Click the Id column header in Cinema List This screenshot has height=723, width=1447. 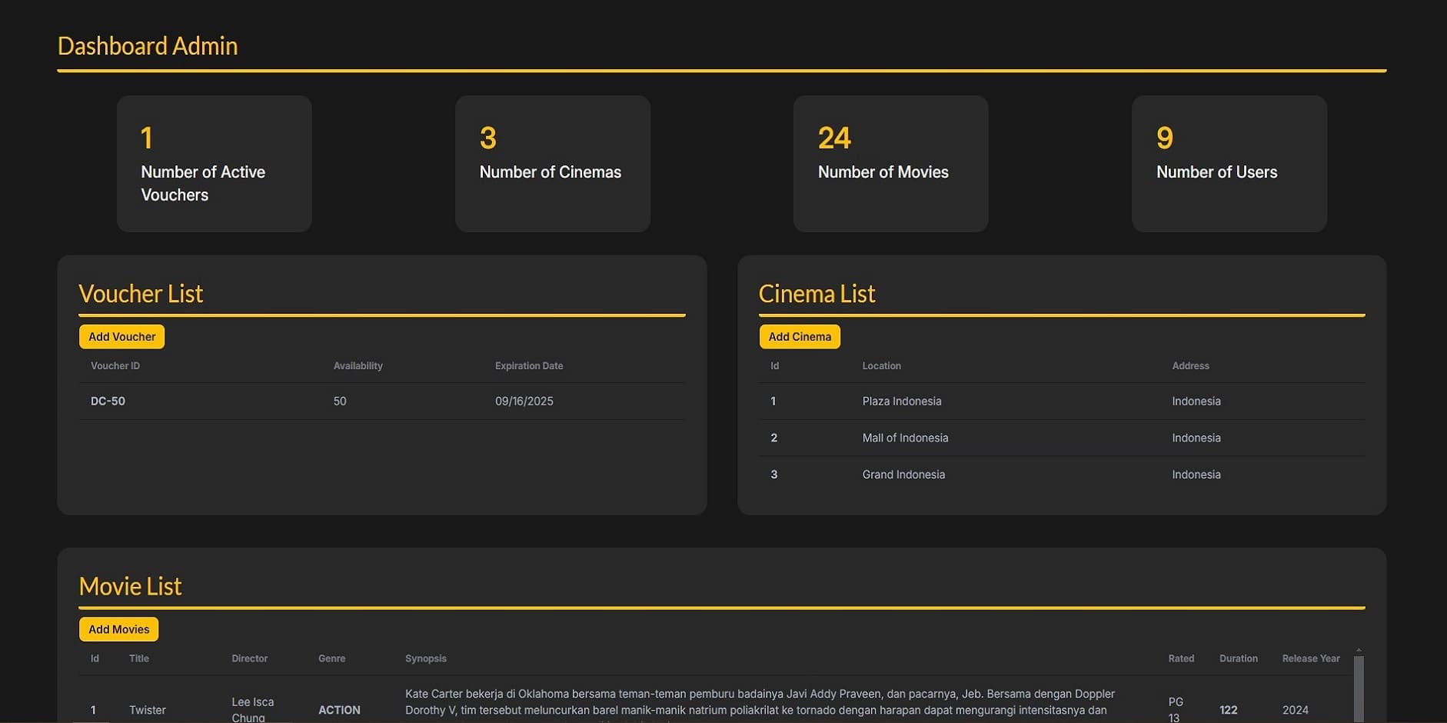774,366
